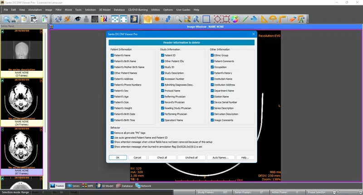Open the User Guides menu

(x=183, y=10)
